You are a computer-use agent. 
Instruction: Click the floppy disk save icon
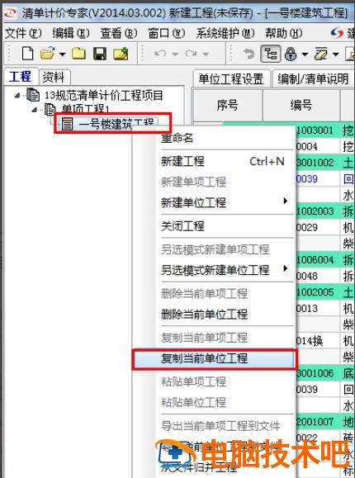point(100,54)
